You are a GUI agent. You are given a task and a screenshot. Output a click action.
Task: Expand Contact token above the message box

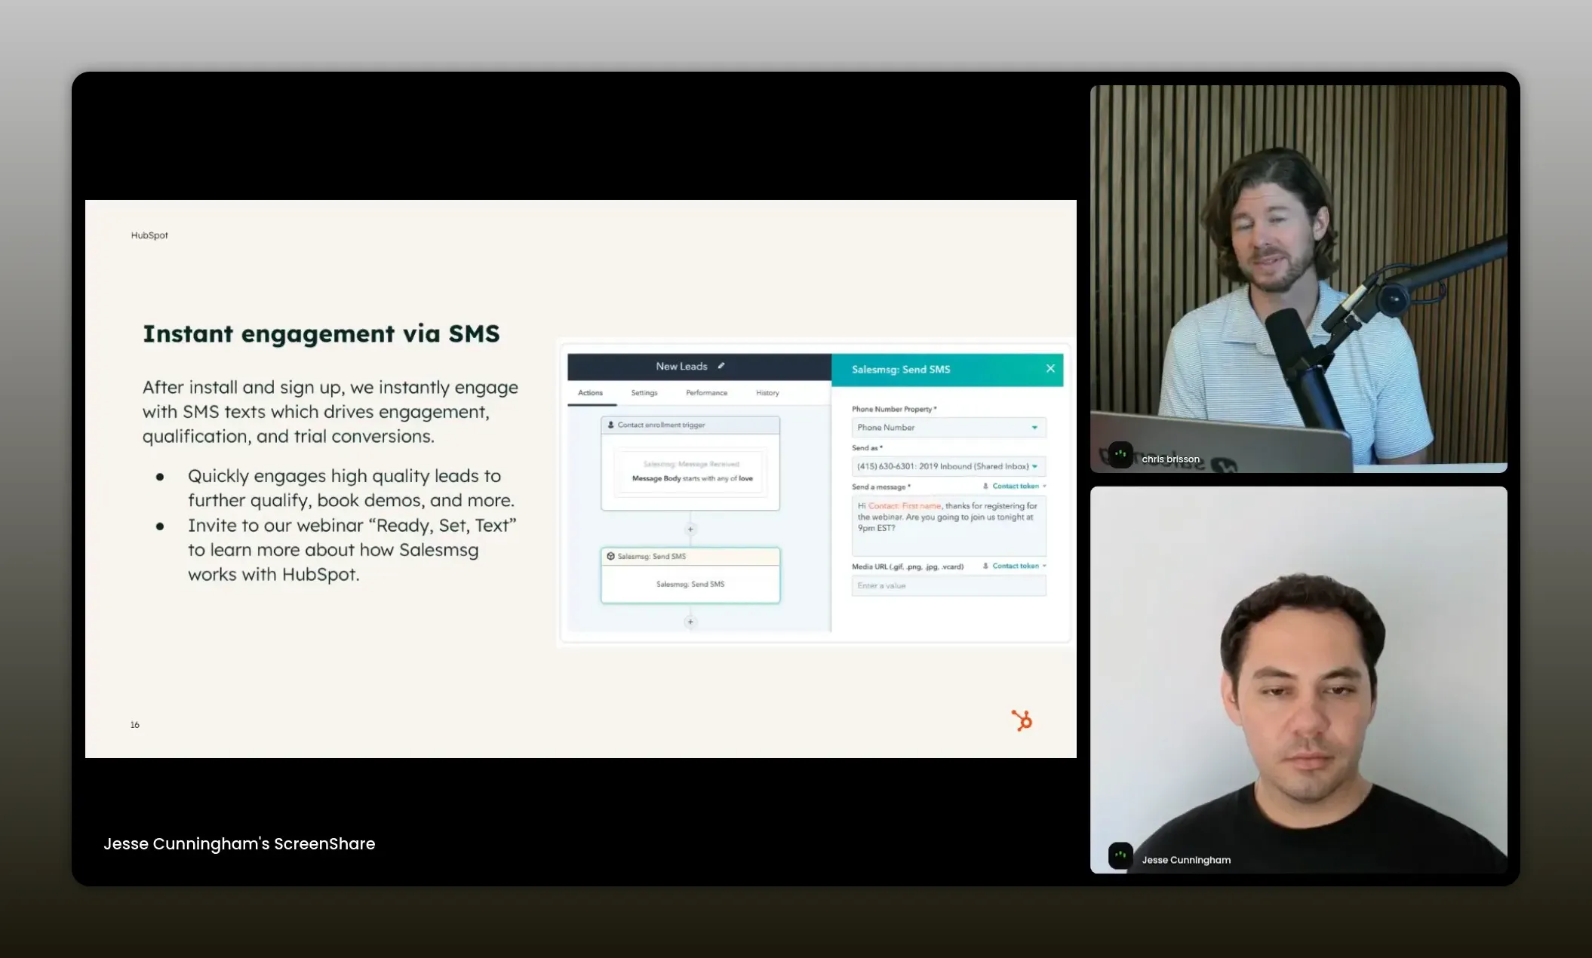[1015, 487]
